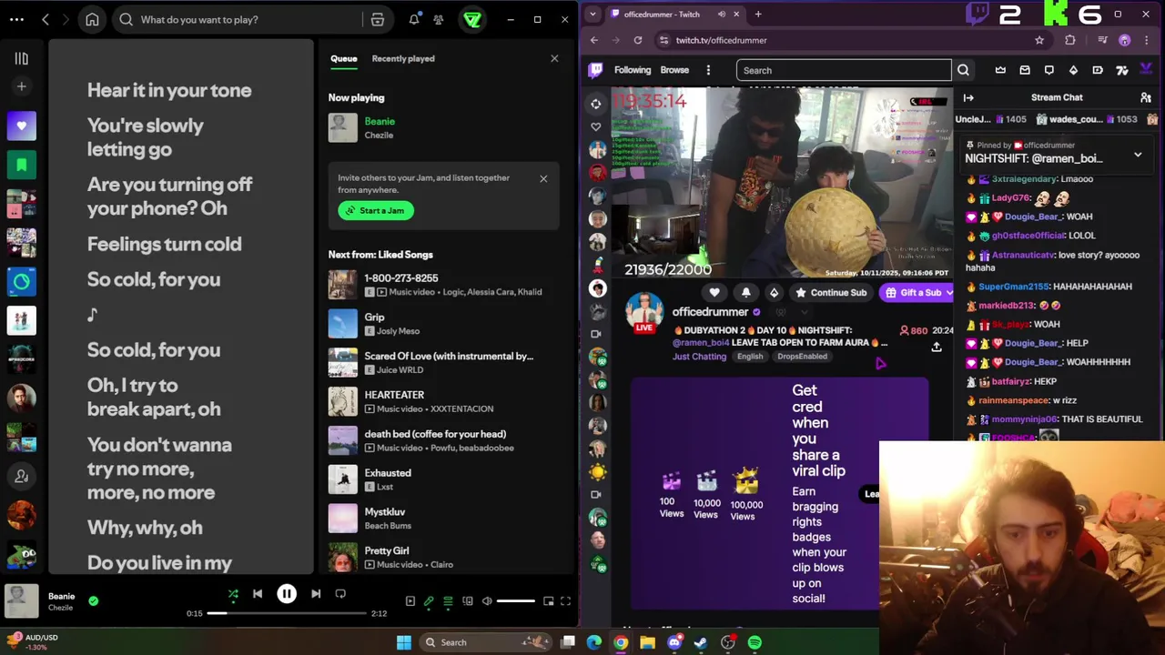Screen dimensions: 1165x655
Task: Click Continue Sub button
Action: pyautogui.click(x=831, y=293)
